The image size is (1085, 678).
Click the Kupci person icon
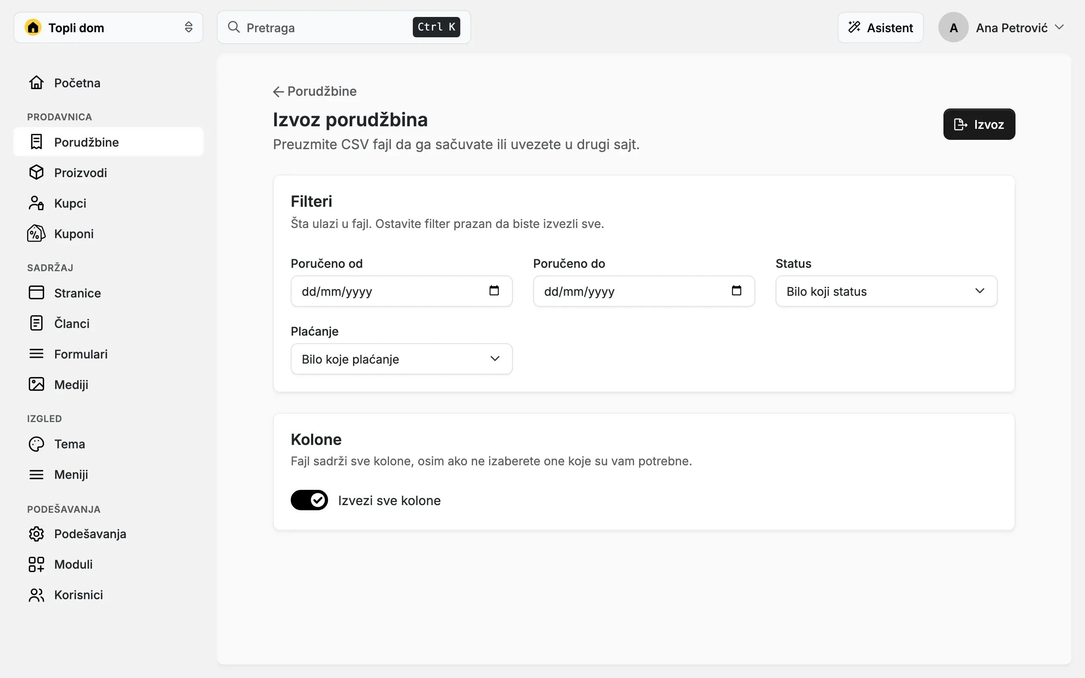pyautogui.click(x=36, y=203)
